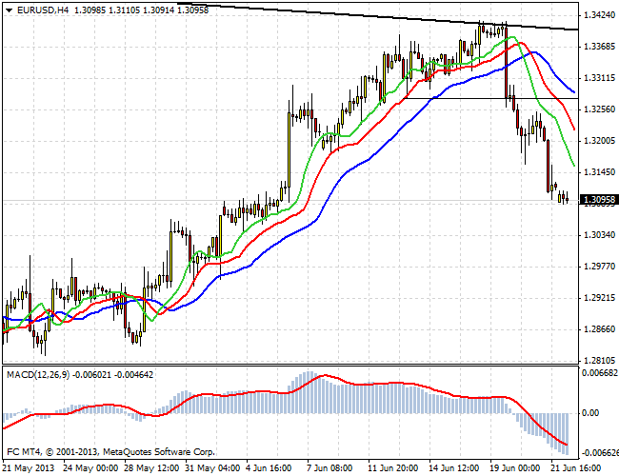Image resolution: width=619 pixels, height=476 pixels.
Task: Click the 1.32005 price axis label
Action: (x=599, y=141)
